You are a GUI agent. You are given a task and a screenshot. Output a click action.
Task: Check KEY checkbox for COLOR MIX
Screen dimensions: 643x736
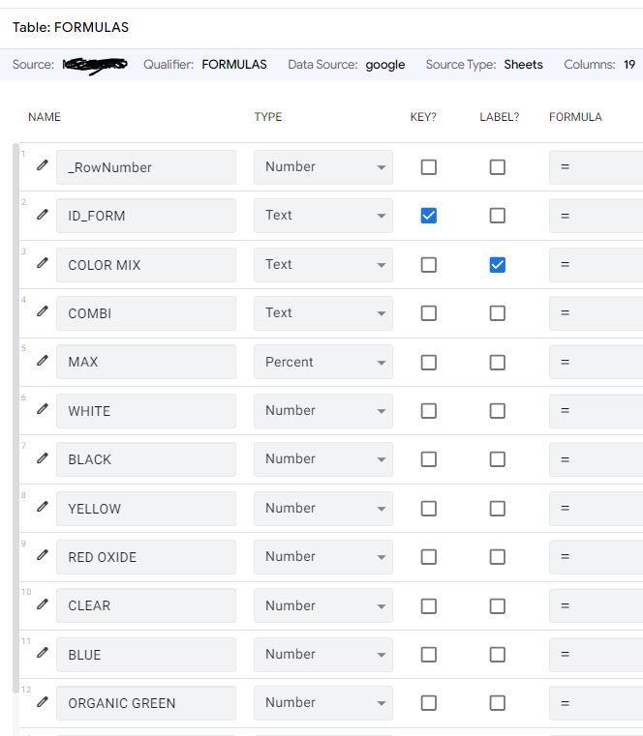(x=429, y=265)
